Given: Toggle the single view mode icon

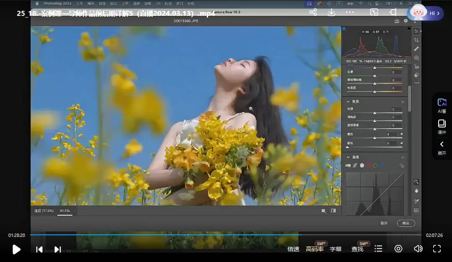Looking at the screenshot, I should [x=324, y=211].
